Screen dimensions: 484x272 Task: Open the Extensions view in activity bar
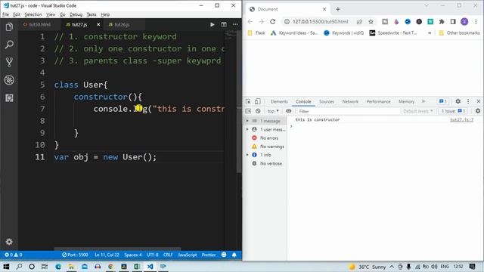coord(9,98)
